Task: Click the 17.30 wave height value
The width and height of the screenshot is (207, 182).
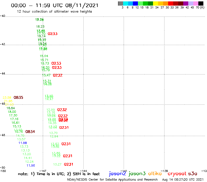Action: (13, 115)
